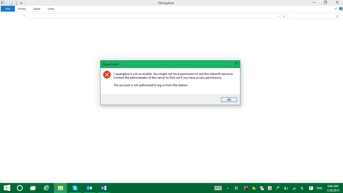Viewport: 343px width, 193px height.
Task: Open Outlook from the taskbar
Action: tap(89, 188)
